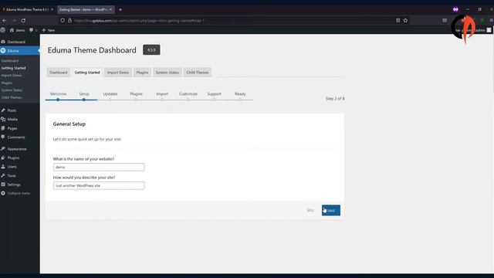Switch to the Dashboard tab
This screenshot has height=278, width=494.
[59, 73]
